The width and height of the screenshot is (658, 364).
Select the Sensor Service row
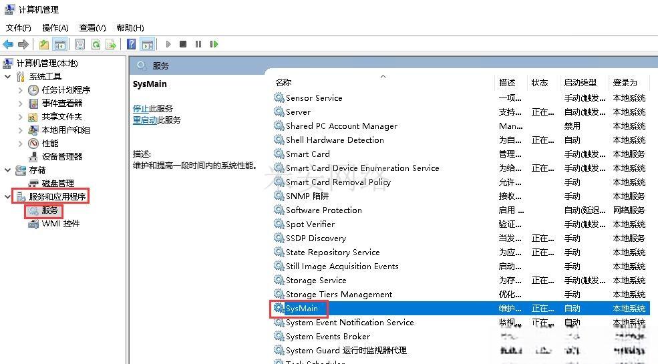coord(461,98)
